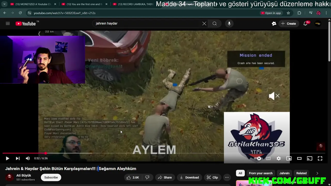Go back in browser
This screenshot has width=331, height=186.
pyautogui.click(x=5, y=13)
